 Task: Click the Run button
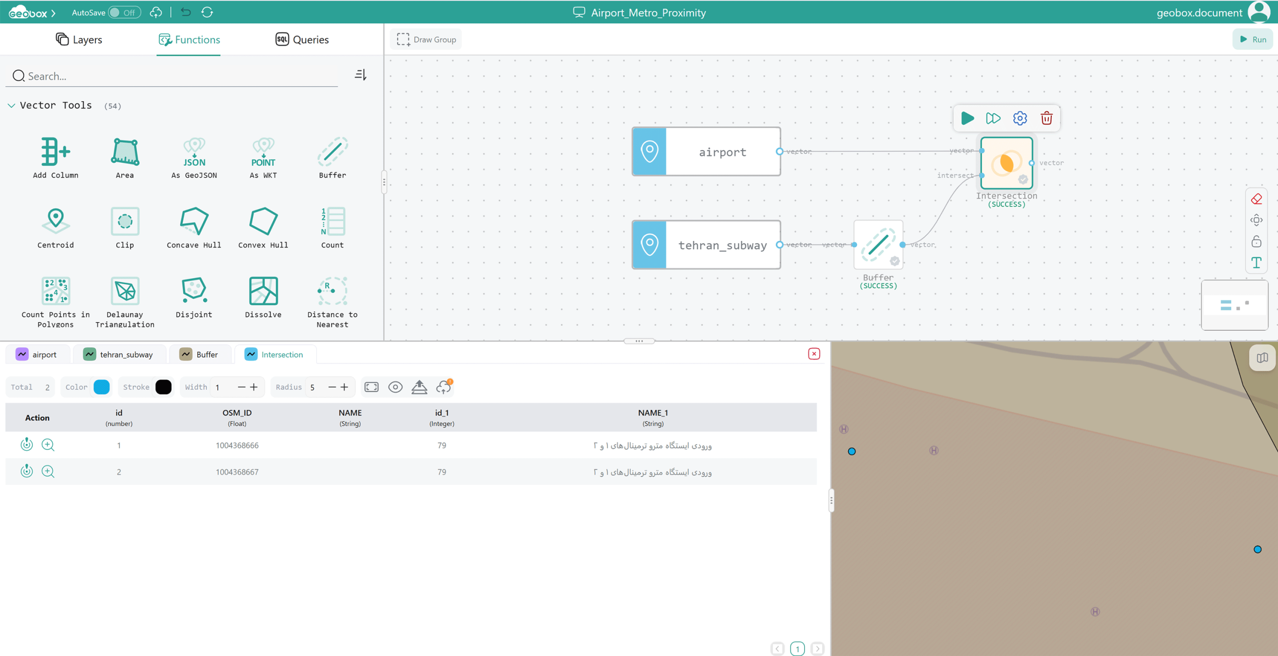tap(1253, 39)
